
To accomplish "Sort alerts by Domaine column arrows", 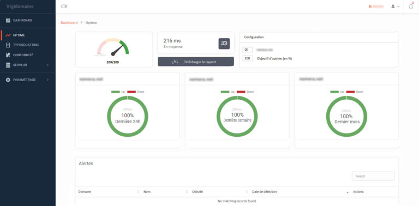I will 138,192.
